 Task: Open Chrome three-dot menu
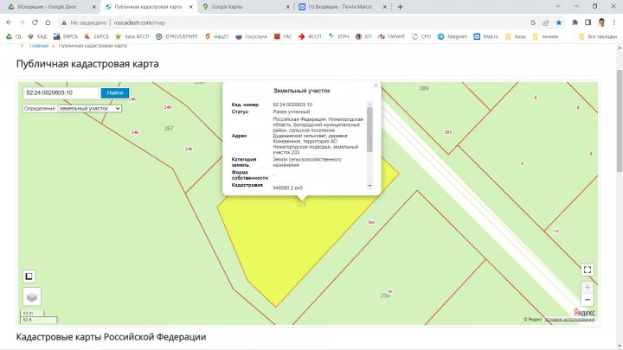pyautogui.click(x=614, y=22)
